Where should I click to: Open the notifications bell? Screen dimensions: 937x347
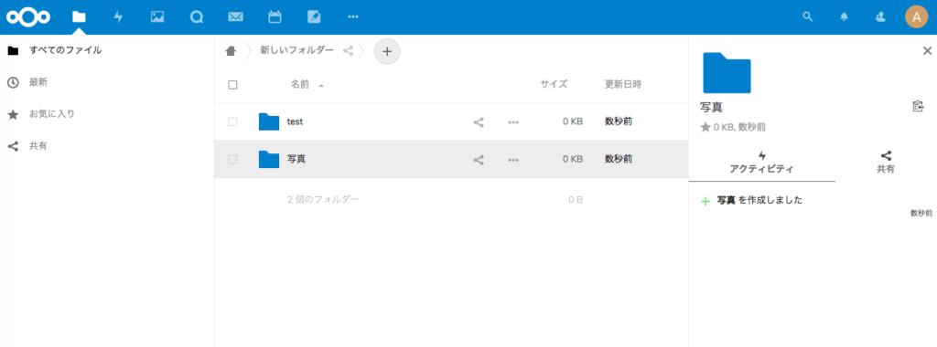(x=844, y=16)
